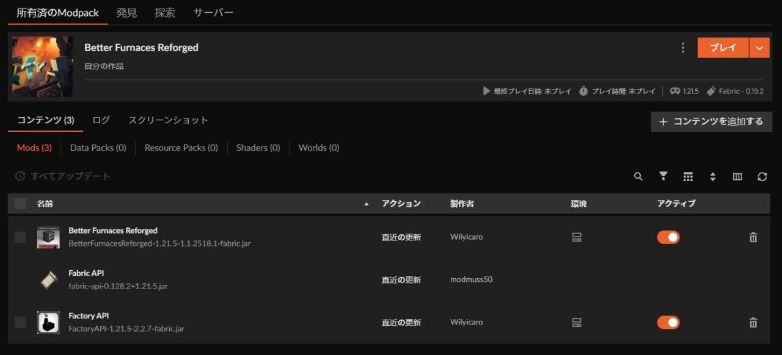Open the filter icon in the mod list toolbar

[663, 176]
